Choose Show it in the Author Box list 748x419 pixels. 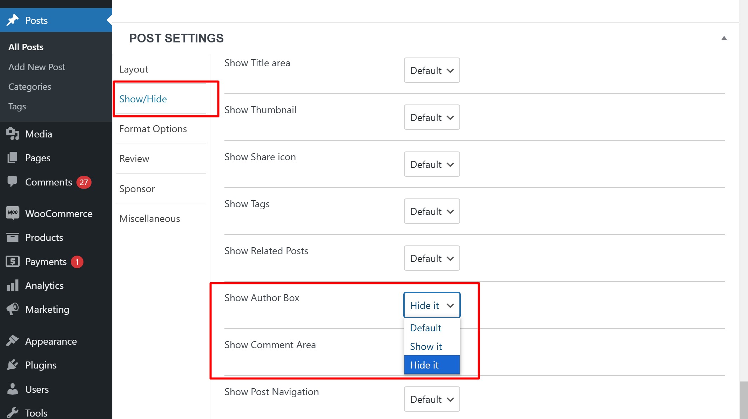(432, 346)
